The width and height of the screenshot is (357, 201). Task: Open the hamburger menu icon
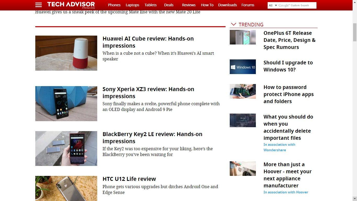38,5
